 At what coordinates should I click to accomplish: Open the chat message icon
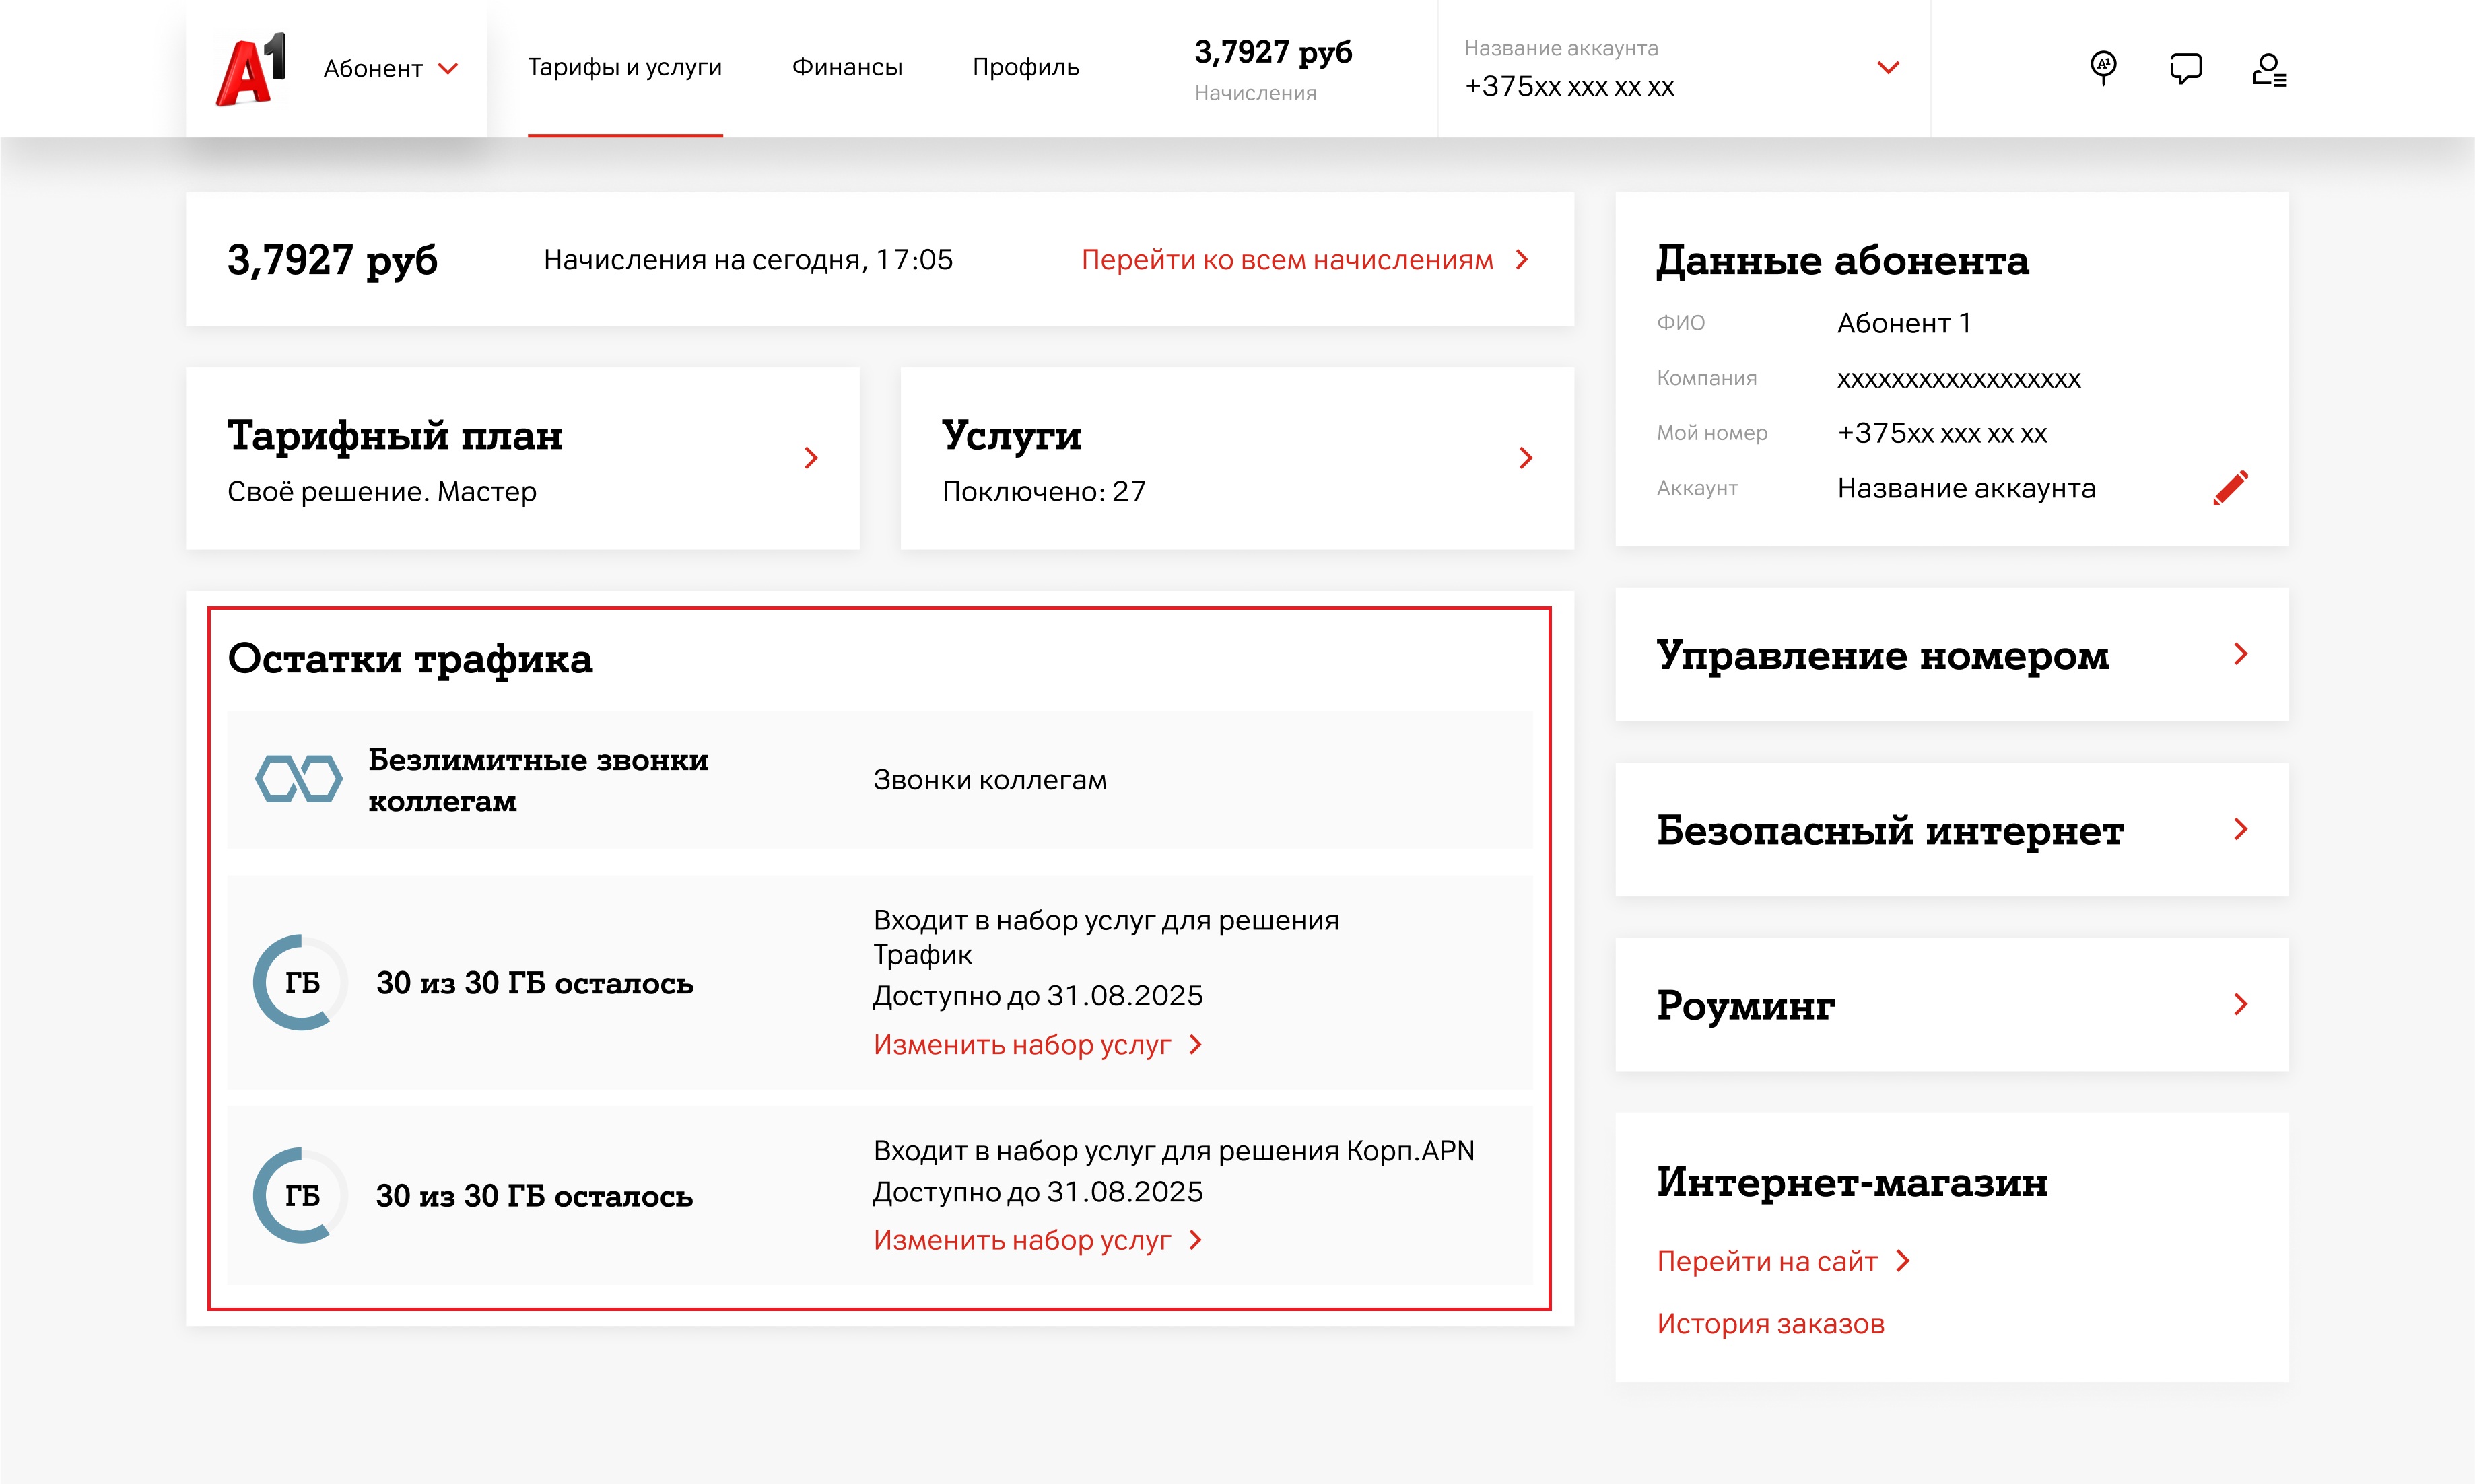(2185, 68)
